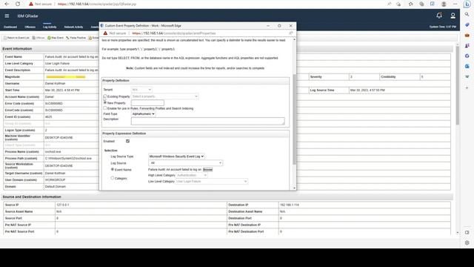Open Edge sidebar settings gear
The width and height of the screenshot is (474, 267).
coord(467,243)
